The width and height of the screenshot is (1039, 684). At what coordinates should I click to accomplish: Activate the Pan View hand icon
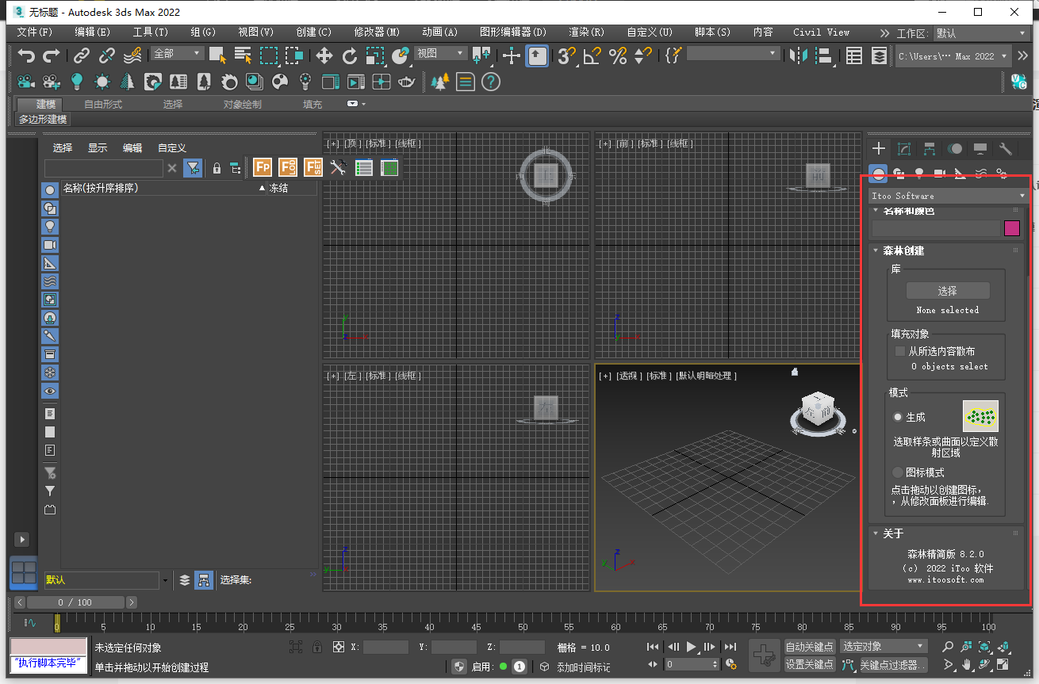pos(967,665)
